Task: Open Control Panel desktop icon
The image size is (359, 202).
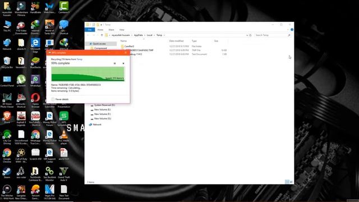Action: [7, 81]
